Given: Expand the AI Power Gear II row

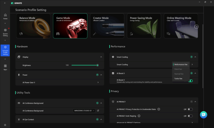Looking at the screenshot, I should click(x=98, y=83).
